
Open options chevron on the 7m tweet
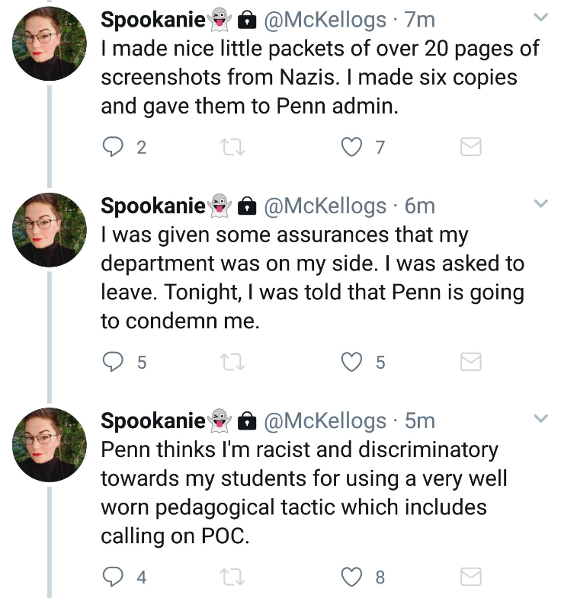[540, 18]
